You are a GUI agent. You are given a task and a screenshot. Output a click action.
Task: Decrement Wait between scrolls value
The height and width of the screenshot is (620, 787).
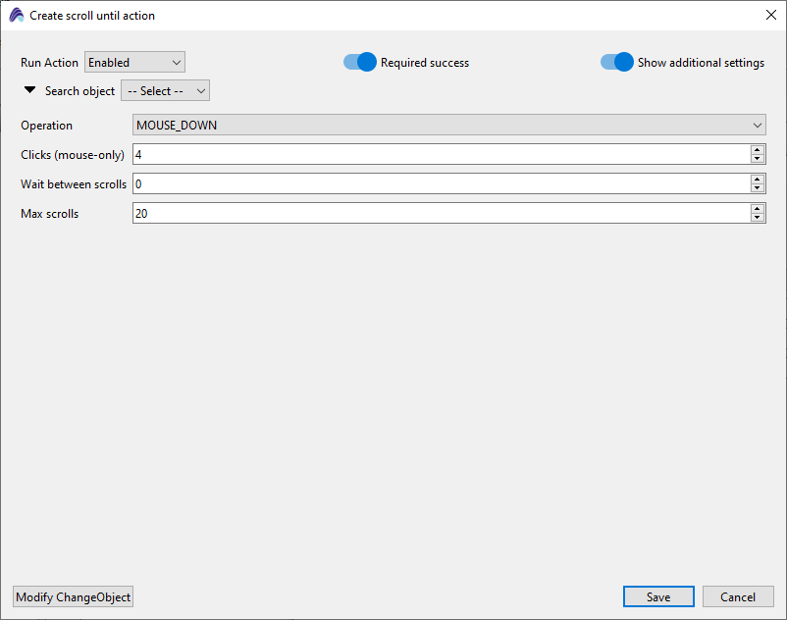pos(757,188)
